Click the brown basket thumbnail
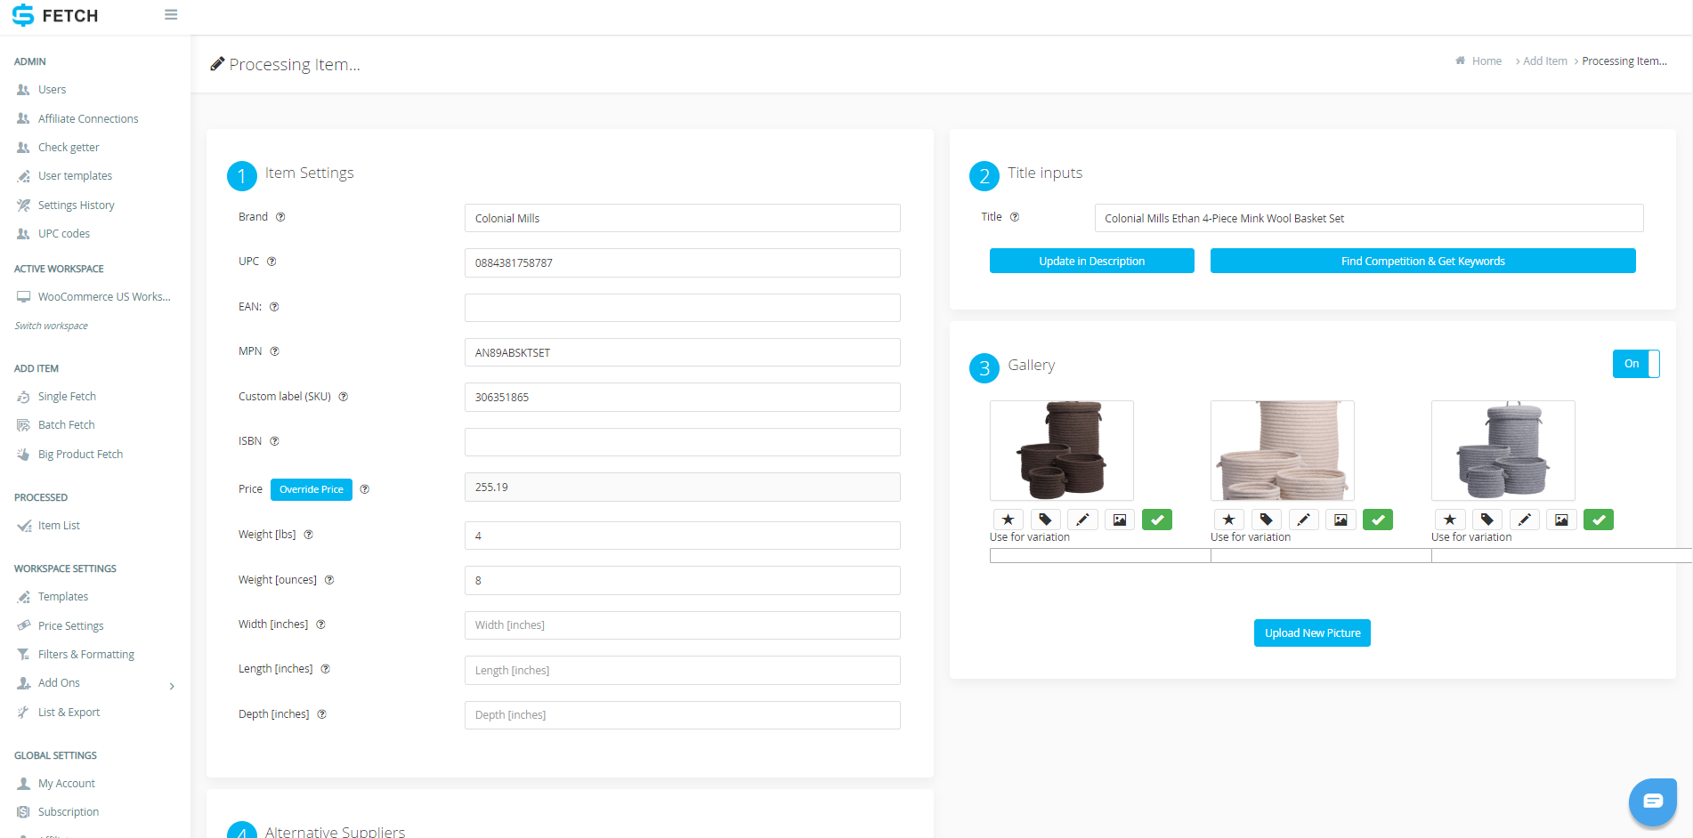This screenshot has width=1693, height=838. [x=1062, y=450]
